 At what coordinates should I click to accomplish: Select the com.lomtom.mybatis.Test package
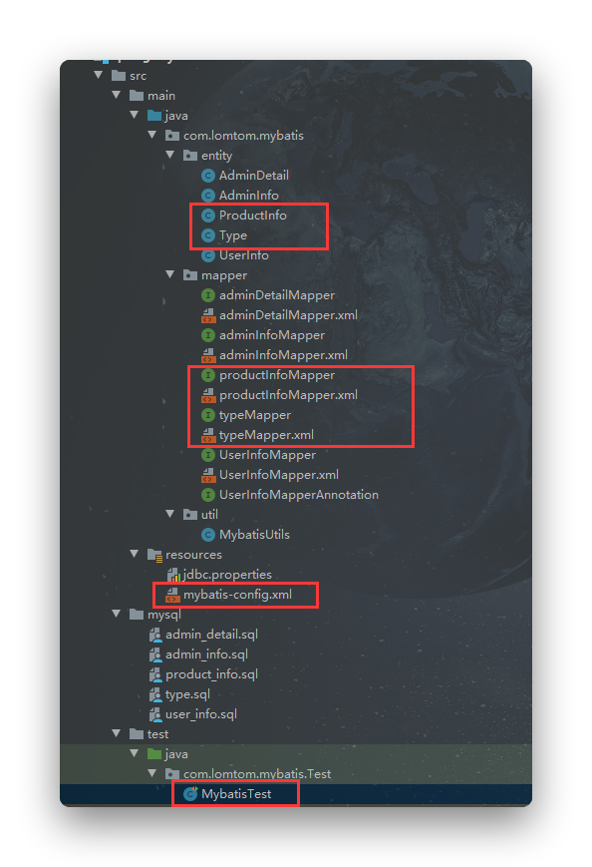click(257, 774)
